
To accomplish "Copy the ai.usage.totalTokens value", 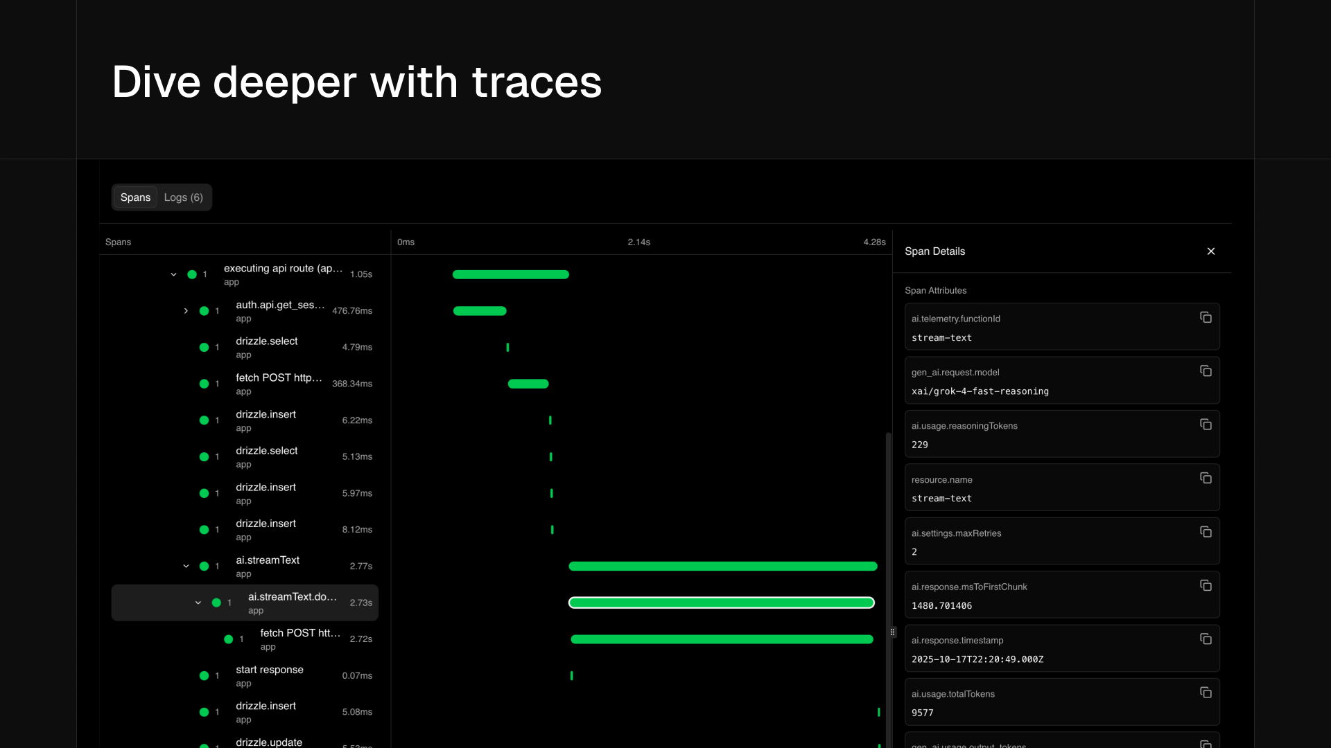I will pos(1206,693).
